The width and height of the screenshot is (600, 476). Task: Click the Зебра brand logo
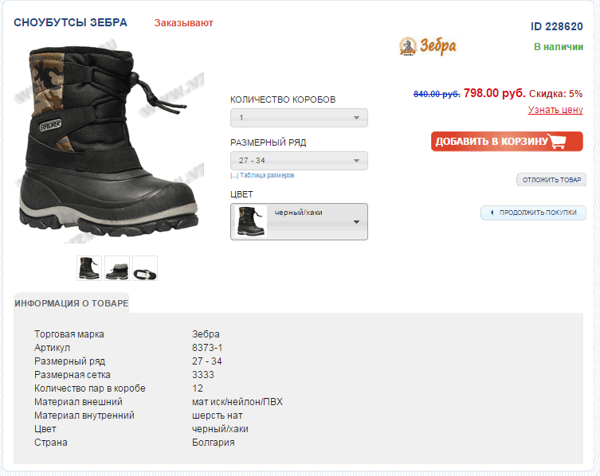coord(427,47)
